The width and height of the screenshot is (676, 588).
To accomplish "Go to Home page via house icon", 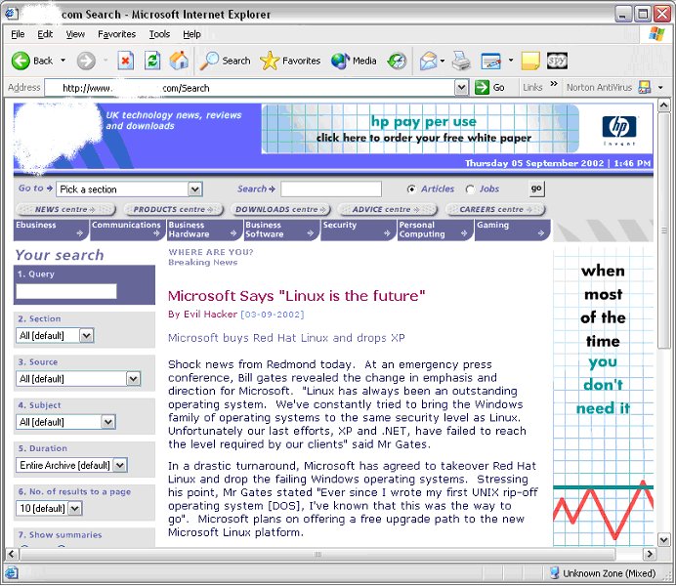I will [179, 61].
